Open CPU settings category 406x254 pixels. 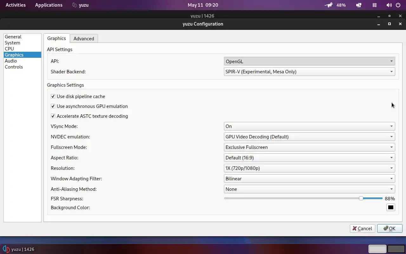[22, 49]
